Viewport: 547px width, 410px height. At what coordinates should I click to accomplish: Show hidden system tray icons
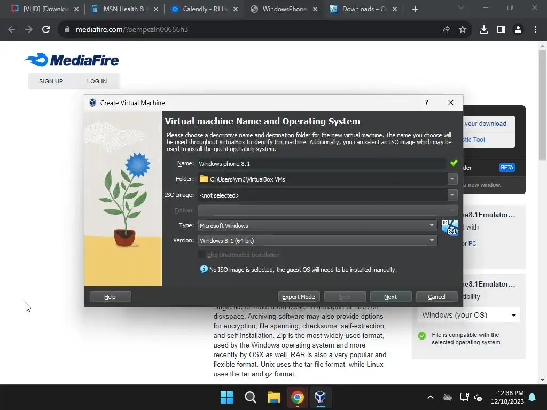click(431, 397)
